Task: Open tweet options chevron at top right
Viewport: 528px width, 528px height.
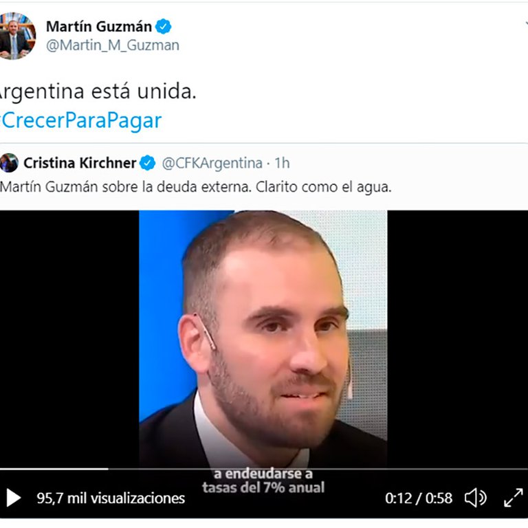Action: 527,23
